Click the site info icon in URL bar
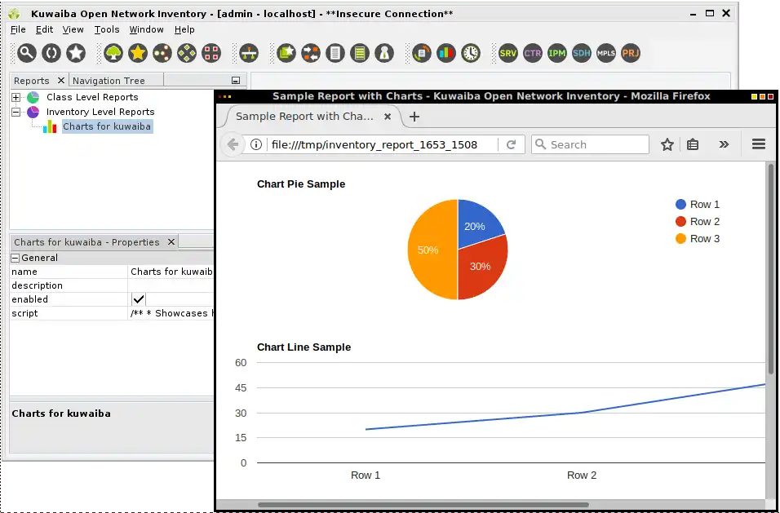Image resolution: width=780 pixels, height=513 pixels. point(256,144)
